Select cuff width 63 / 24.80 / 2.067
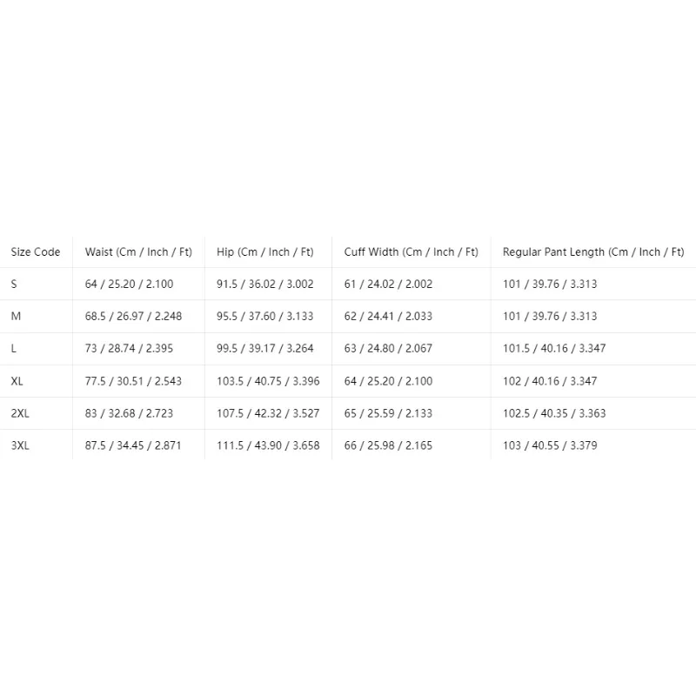Screen dimensions: 696x696 (x=388, y=349)
